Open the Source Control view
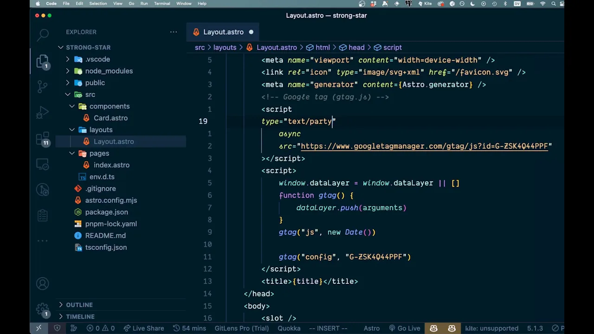This screenshot has height=334, width=594. click(43, 86)
